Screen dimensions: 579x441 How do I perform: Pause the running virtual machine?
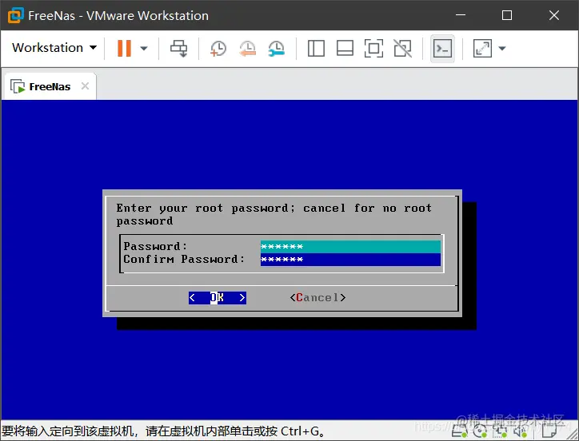click(x=124, y=49)
